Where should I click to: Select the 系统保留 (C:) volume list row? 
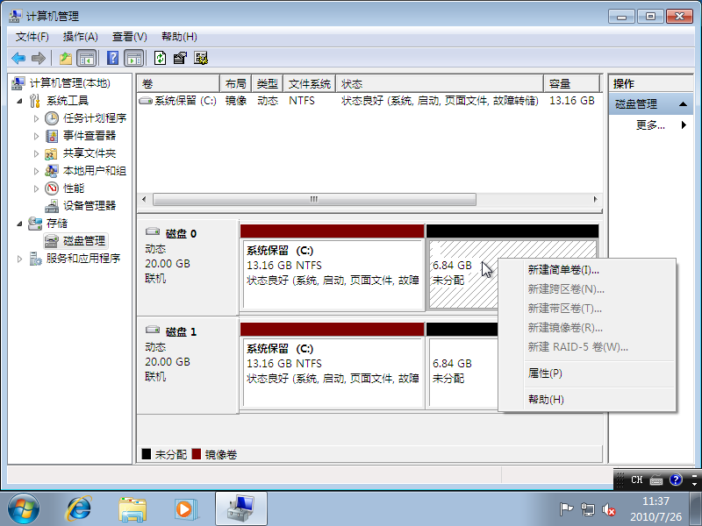tap(369, 101)
